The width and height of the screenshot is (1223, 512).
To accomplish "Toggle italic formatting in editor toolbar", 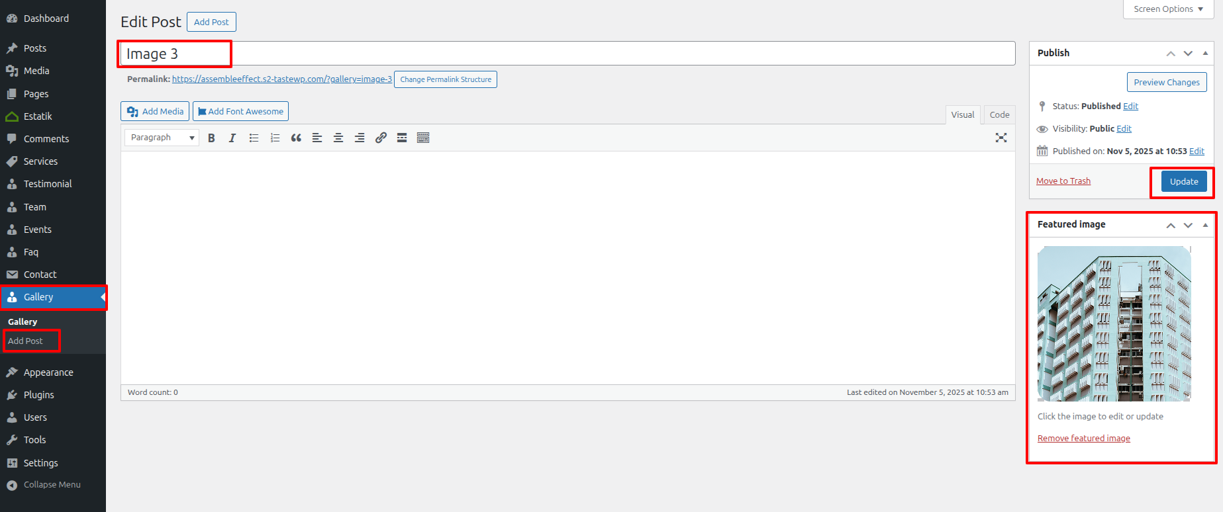I will 232,138.
